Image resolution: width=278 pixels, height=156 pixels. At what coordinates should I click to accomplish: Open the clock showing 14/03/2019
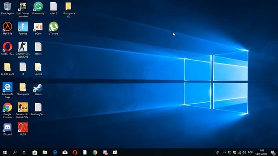coord(261,152)
